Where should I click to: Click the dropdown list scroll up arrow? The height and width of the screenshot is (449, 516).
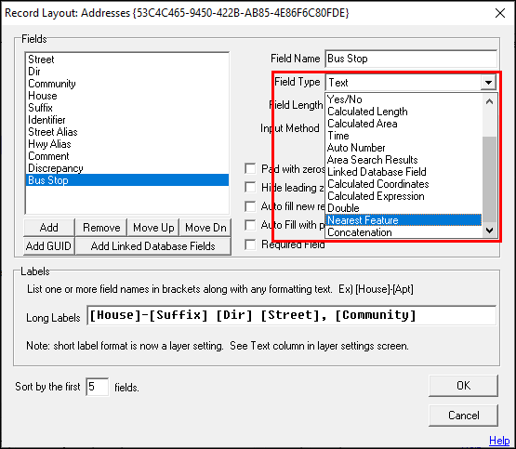tap(489, 101)
